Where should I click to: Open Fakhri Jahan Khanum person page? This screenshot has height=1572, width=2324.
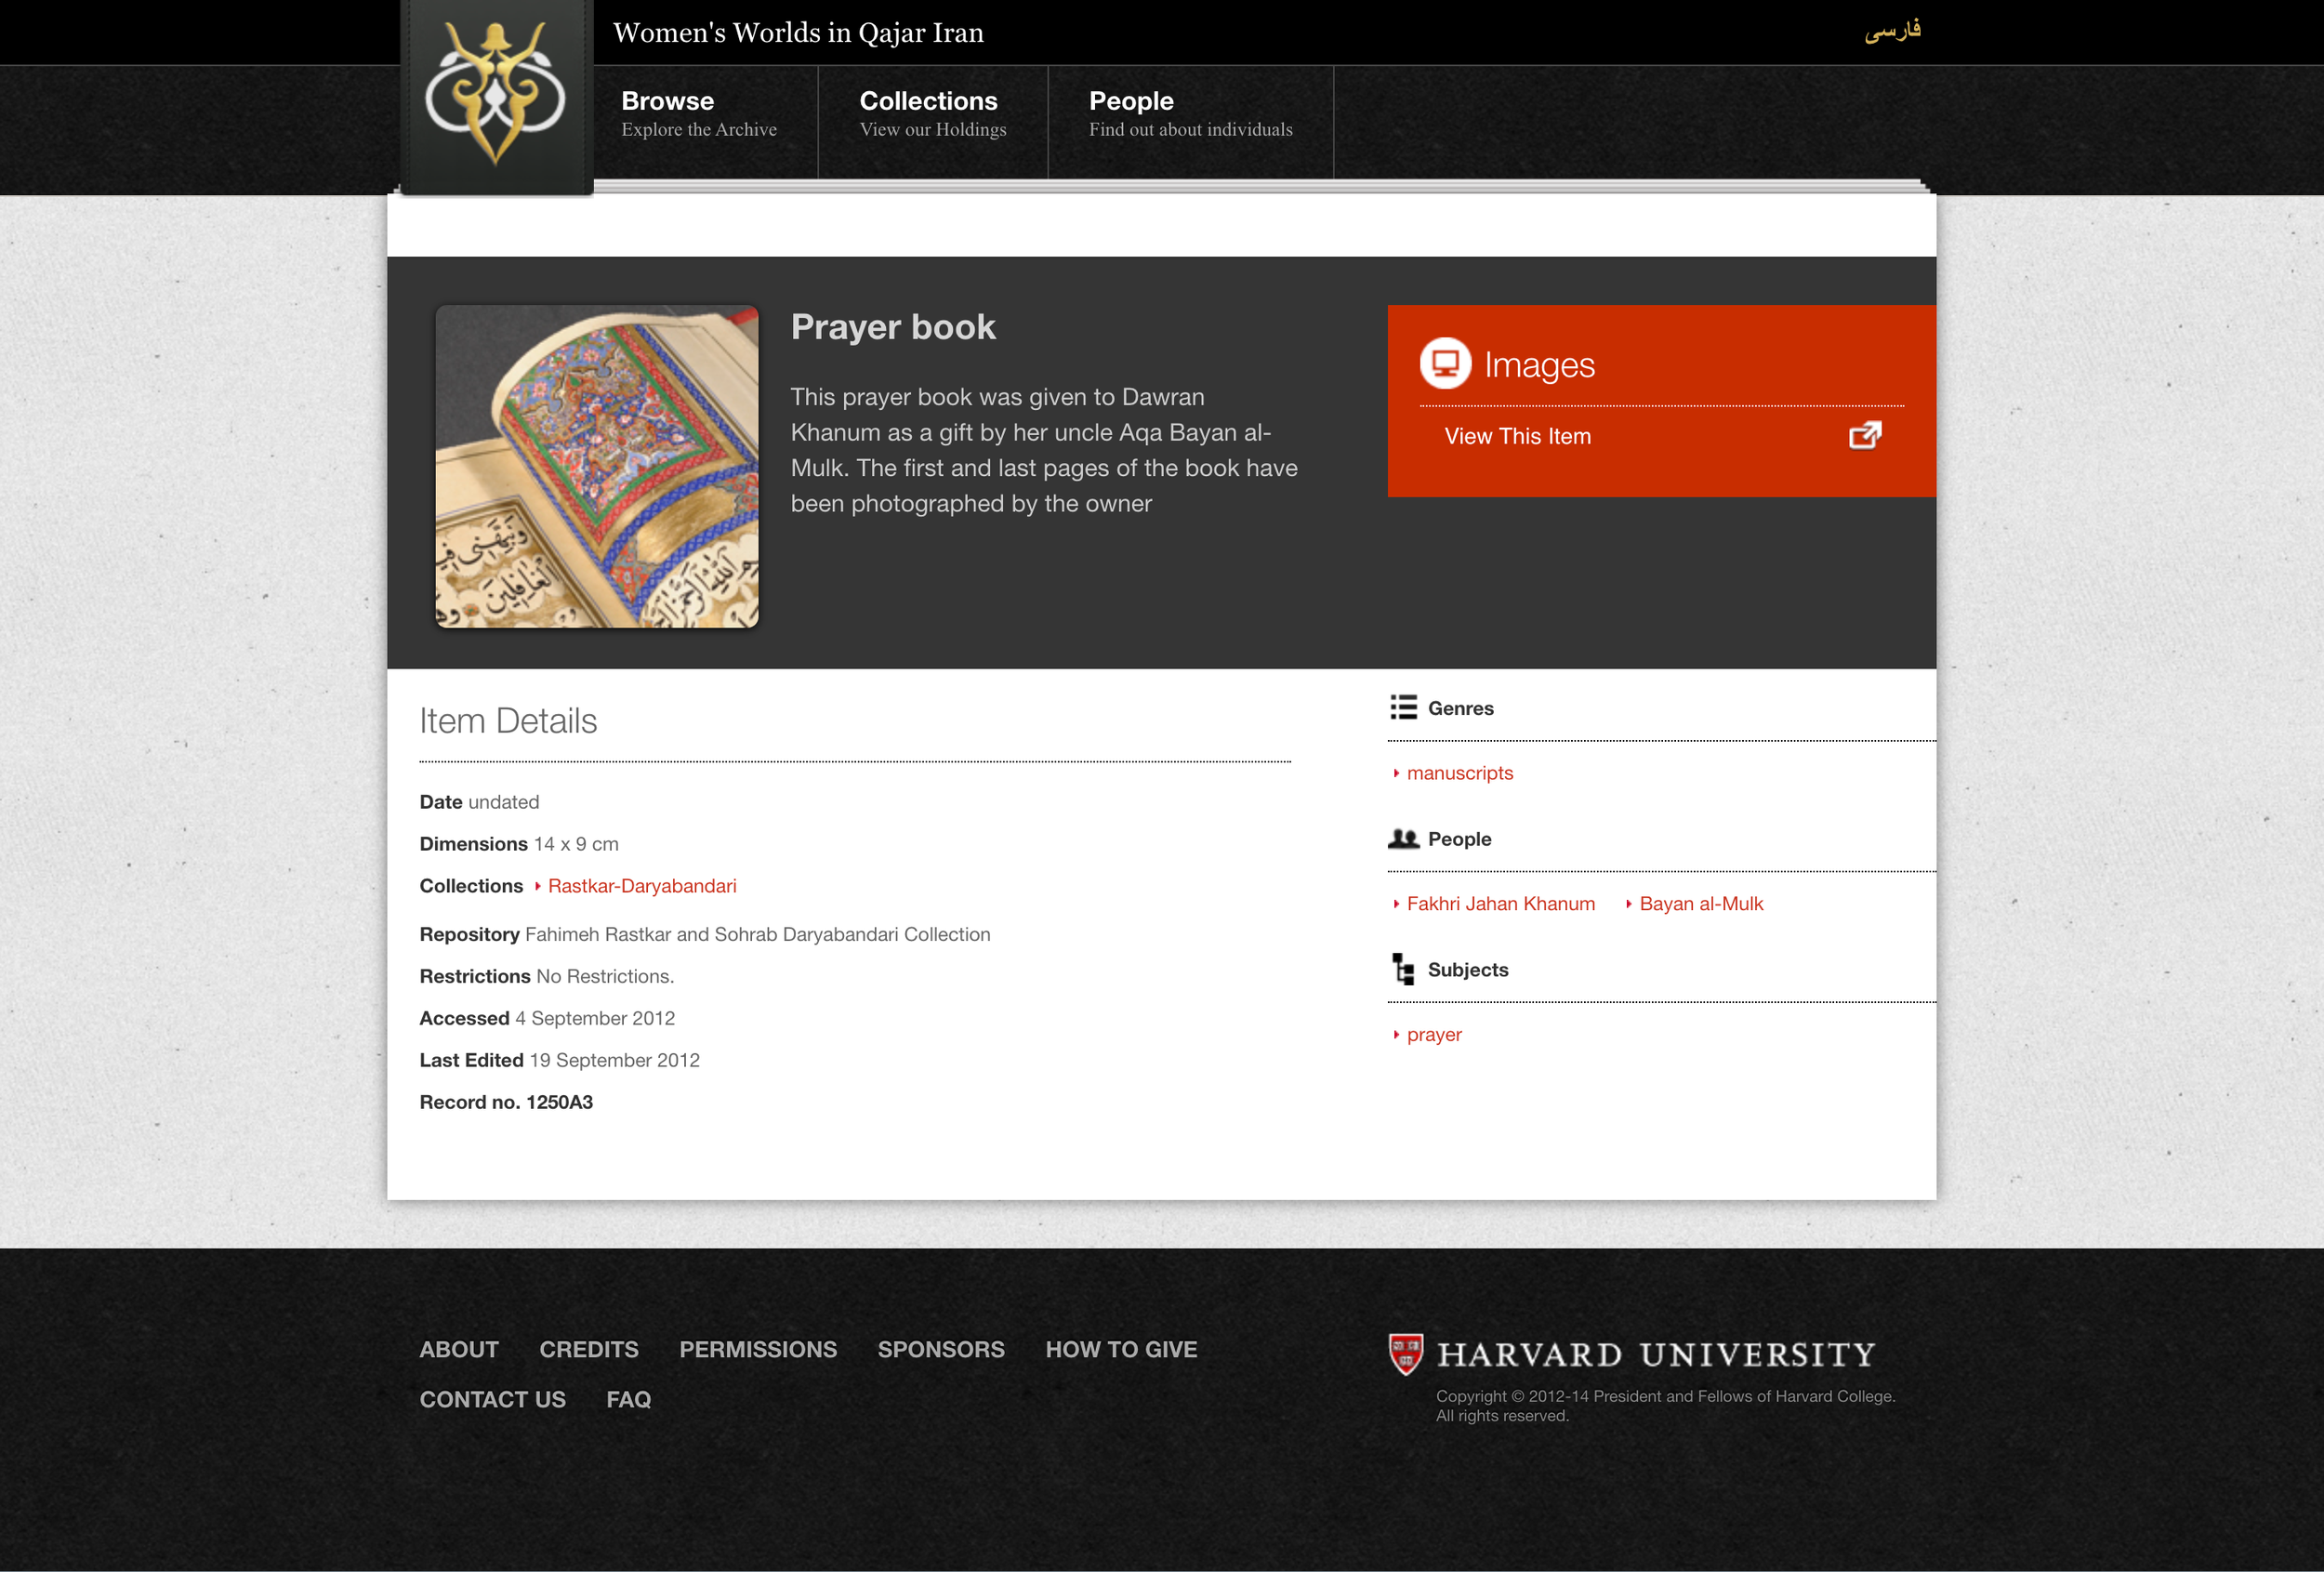point(1500,904)
